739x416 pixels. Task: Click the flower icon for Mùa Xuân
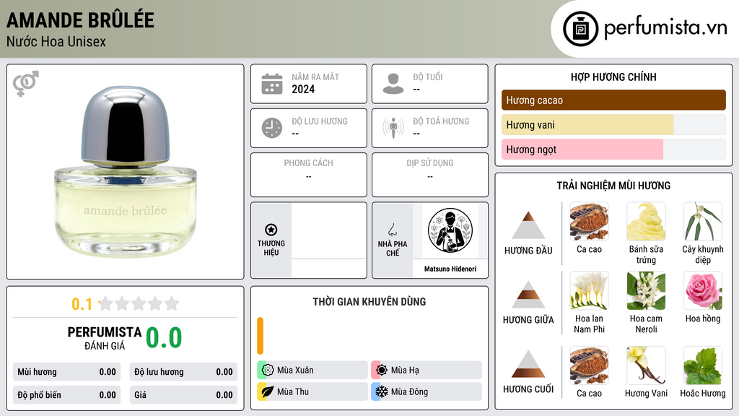[x=267, y=370]
